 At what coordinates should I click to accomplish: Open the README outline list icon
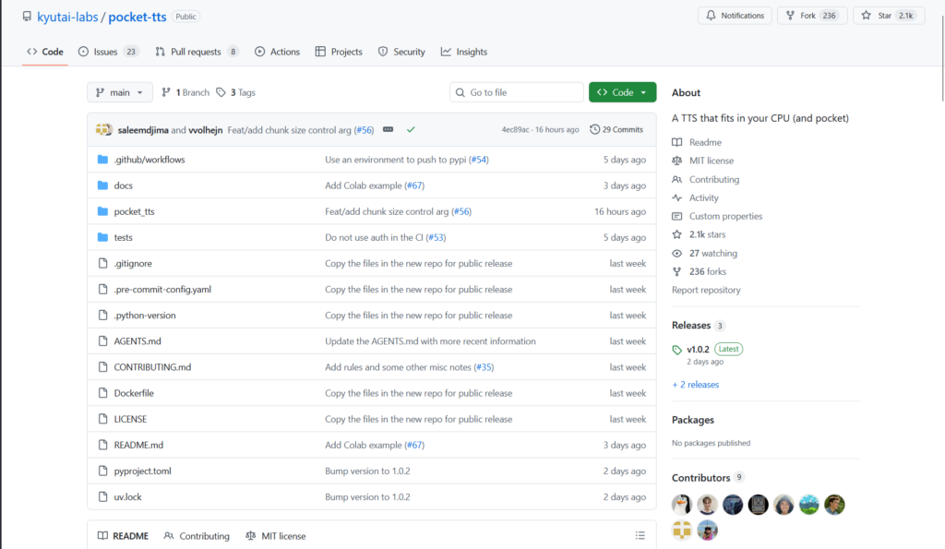(x=640, y=536)
